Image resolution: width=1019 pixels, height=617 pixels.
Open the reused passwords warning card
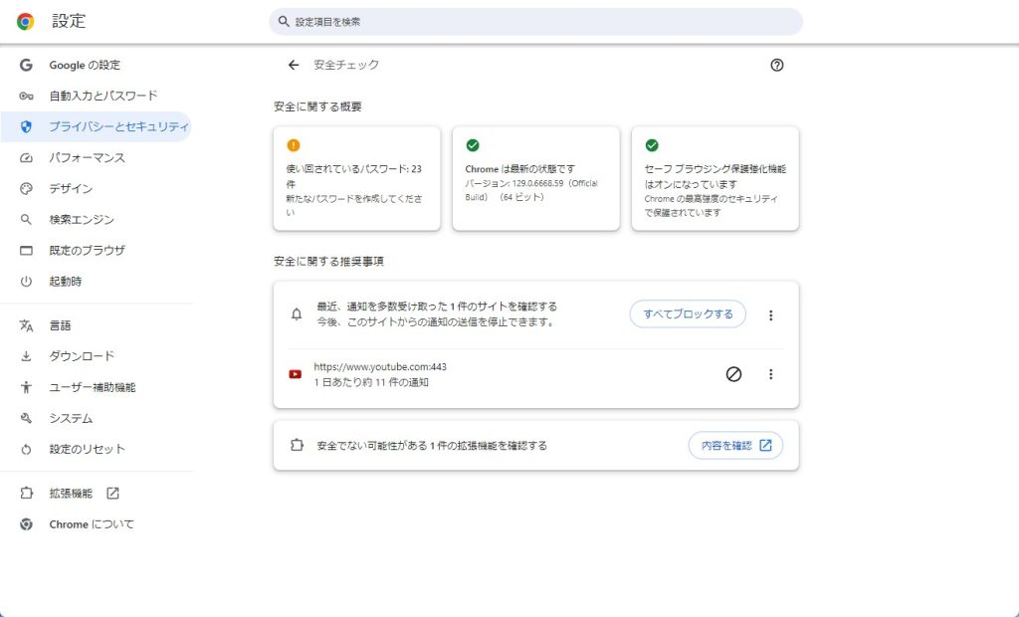[356, 179]
